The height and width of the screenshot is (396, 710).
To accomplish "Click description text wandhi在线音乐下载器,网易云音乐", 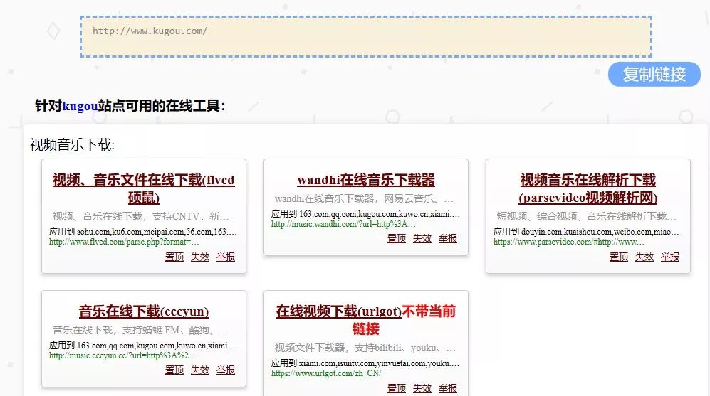I will point(364,198).
